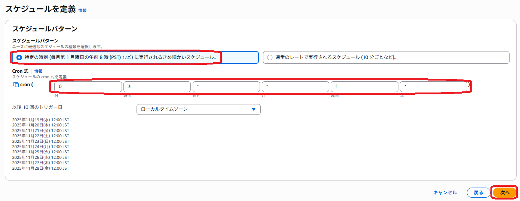Viewport: 520px width, 201px height.
Task: Open the ローカルタイムゾーン dropdown
Action: [199, 109]
